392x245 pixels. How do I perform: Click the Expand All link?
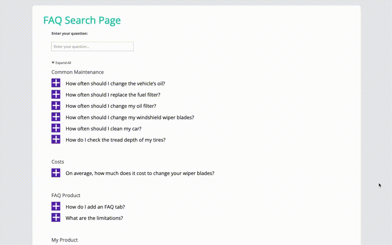(x=63, y=63)
